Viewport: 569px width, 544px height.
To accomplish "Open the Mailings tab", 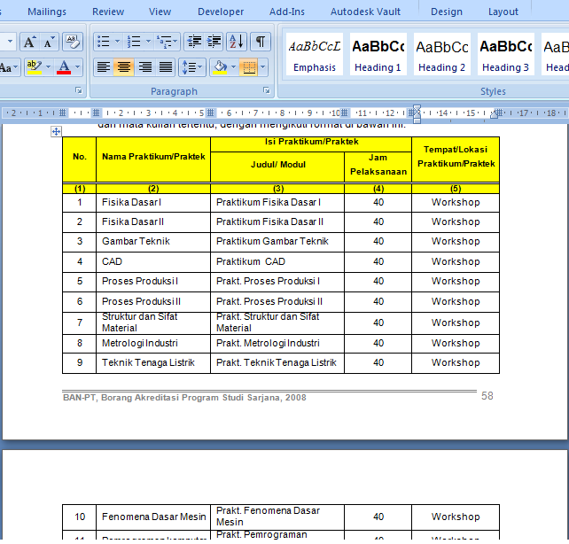I will pos(47,12).
